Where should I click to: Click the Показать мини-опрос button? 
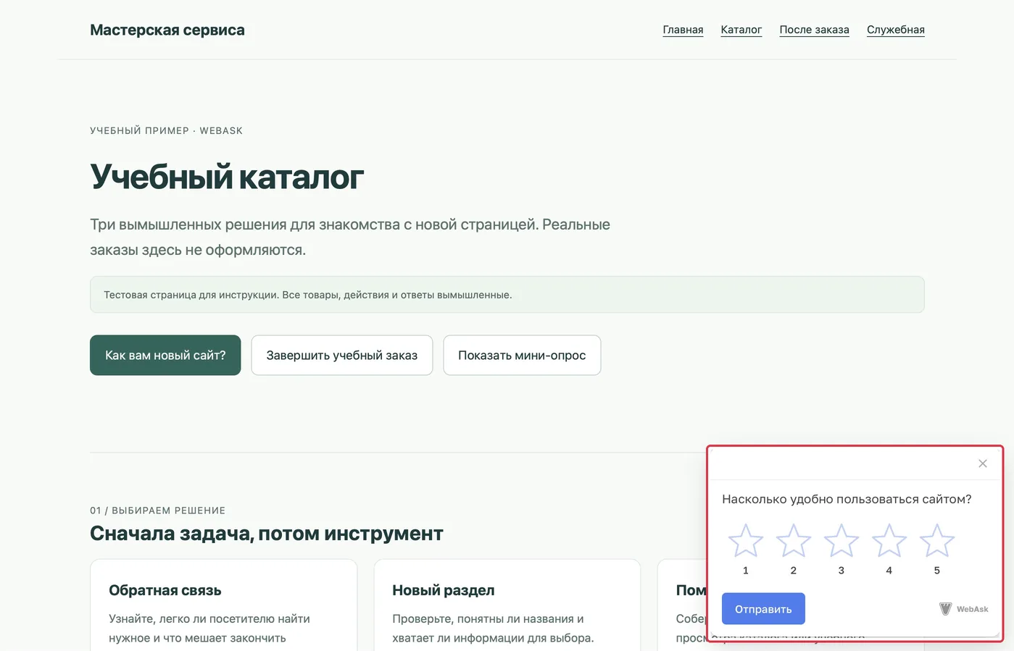point(522,355)
